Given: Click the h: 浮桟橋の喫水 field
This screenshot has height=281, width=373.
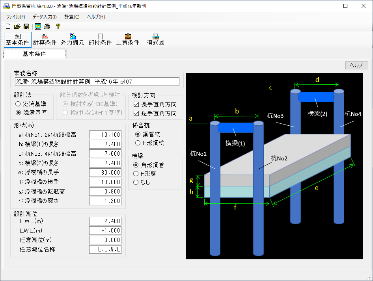Looking at the screenshot, I should [x=105, y=201].
